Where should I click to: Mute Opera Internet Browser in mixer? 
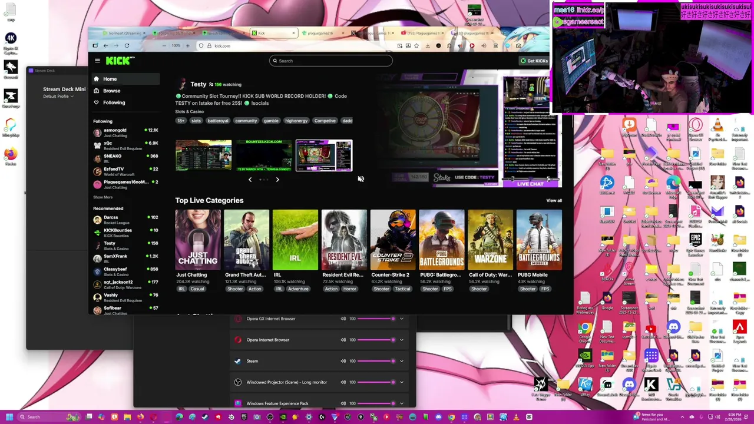343,340
